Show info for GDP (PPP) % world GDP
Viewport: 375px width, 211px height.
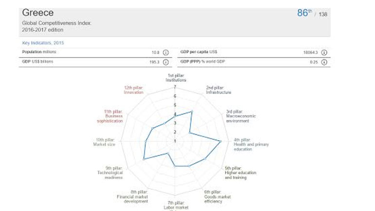[324, 62]
